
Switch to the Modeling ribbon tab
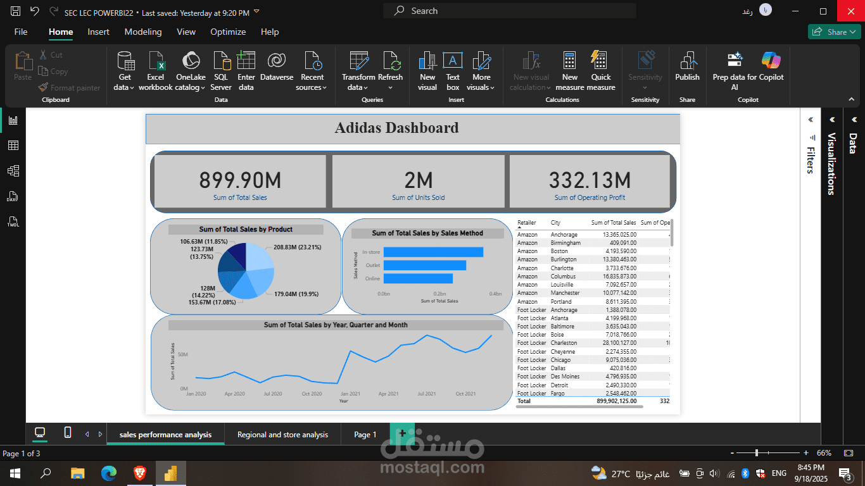tap(143, 32)
